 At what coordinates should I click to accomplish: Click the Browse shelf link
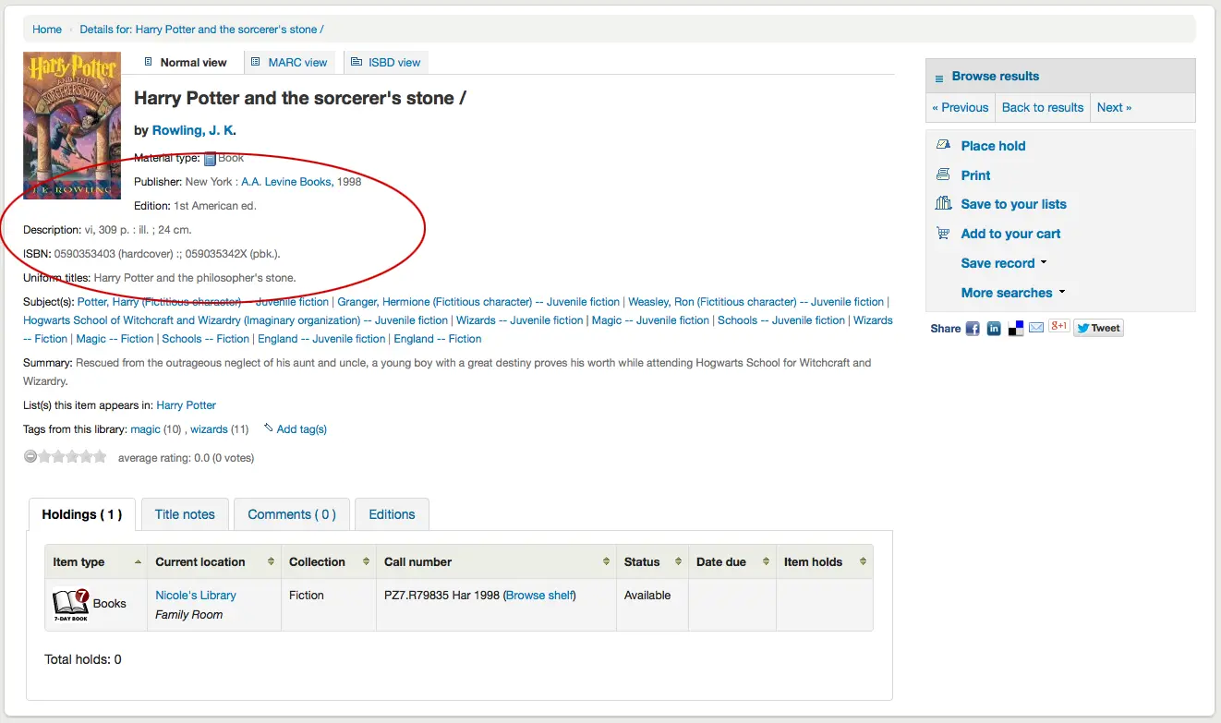point(539,596)
